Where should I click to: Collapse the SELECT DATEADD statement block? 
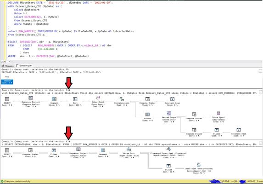tap(6, 42)
